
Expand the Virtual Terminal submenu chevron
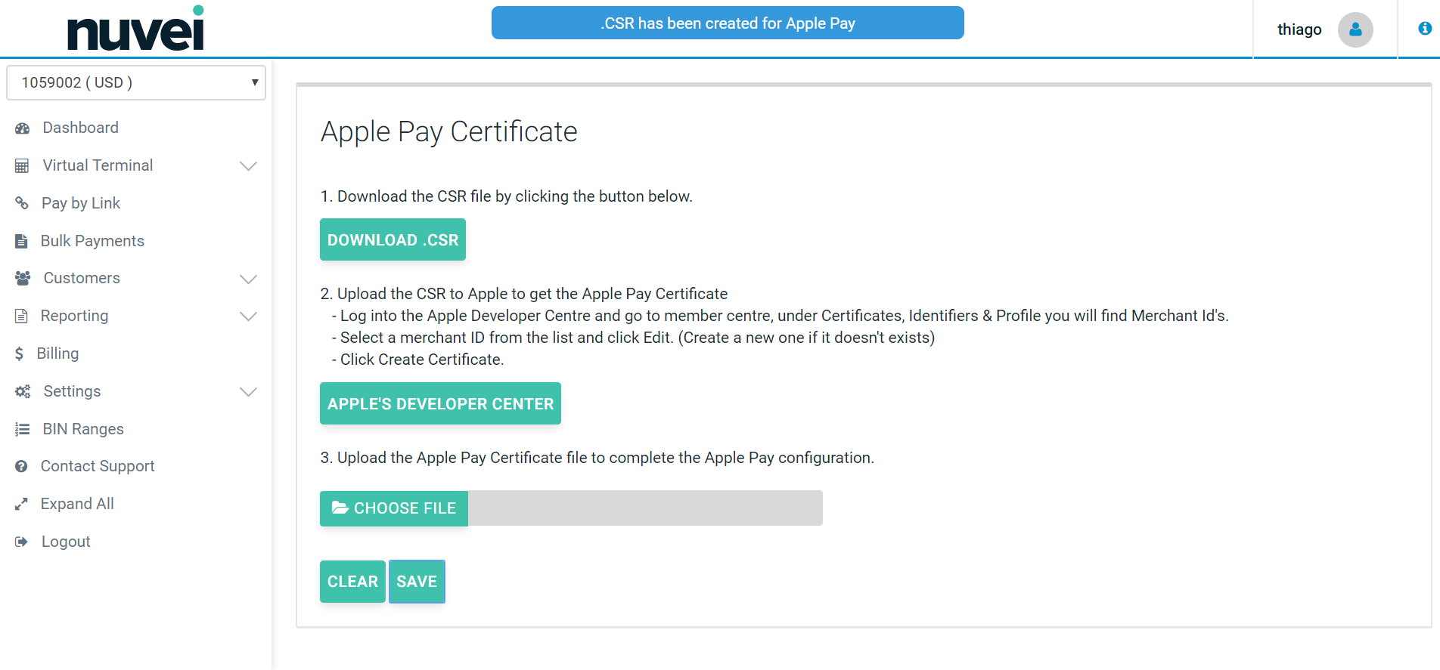pyautogui.click(x=248, y=166)
